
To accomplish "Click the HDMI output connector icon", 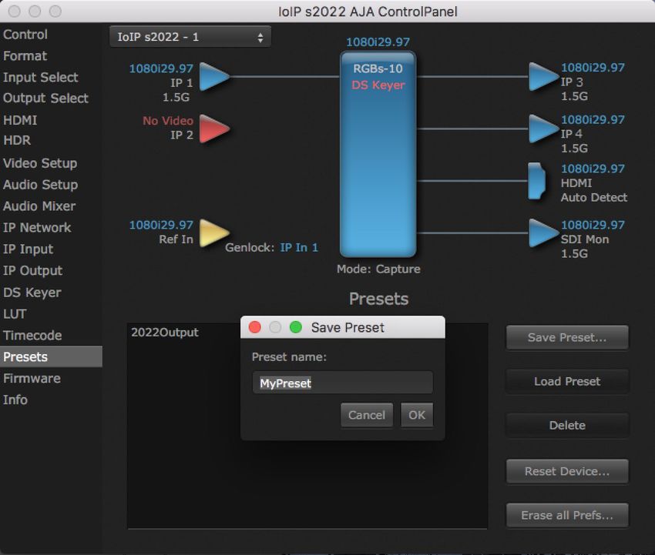I will (x=537, y=181).
